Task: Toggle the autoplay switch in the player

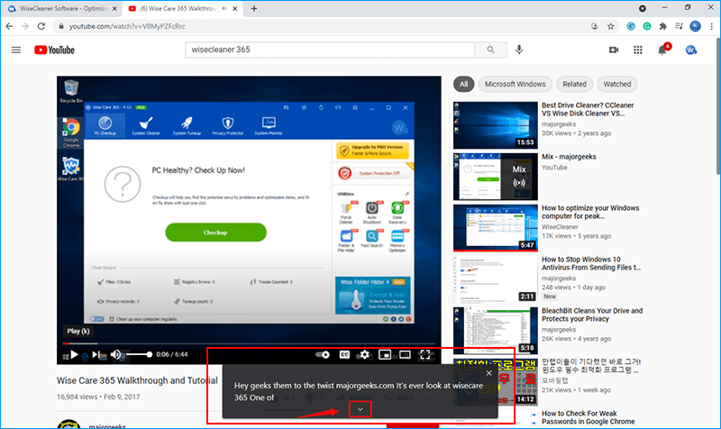Action: click(x=323, y=354)
